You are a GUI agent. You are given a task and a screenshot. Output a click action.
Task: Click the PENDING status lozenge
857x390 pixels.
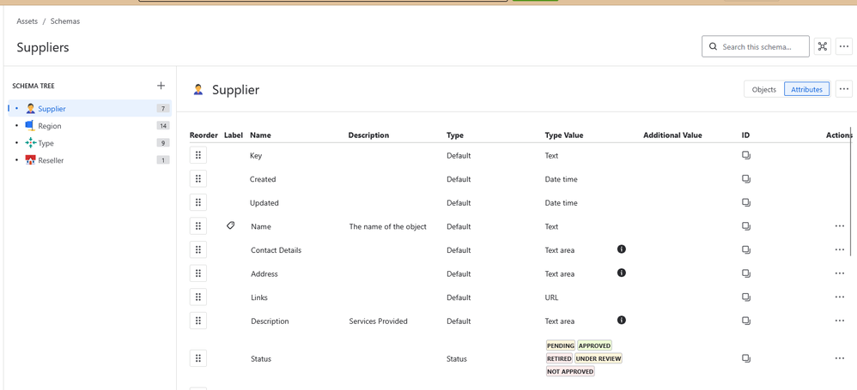click(x=560, y=345)
